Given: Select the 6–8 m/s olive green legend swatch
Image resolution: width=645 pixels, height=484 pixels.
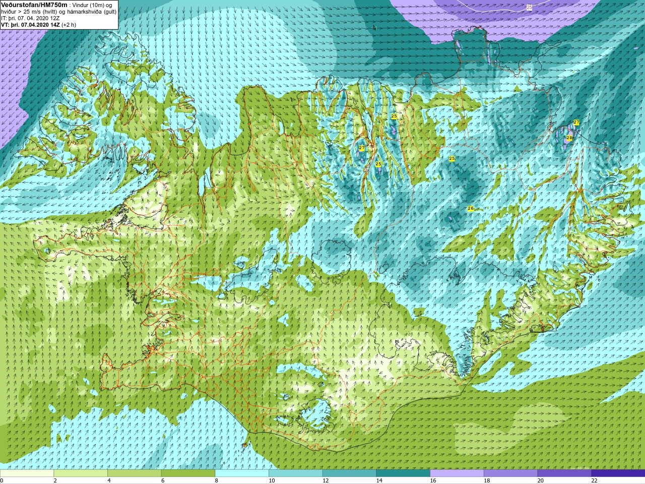Looking at the screenshot, I should point(188,473).
